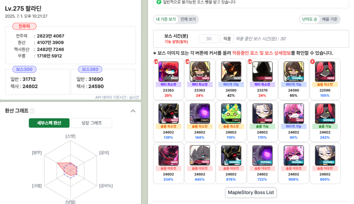Click the 적용 button for boss time
The image size is (354, 204).
pyautogui.click(x=227, y=38)
